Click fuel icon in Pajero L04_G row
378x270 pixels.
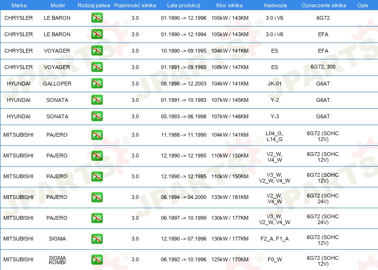97,135
